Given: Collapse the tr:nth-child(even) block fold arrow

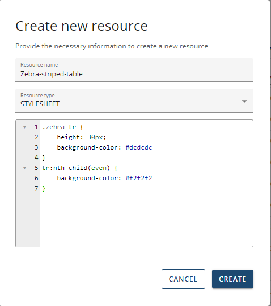Looking at the screenshot, I should [x=24, y=168].
